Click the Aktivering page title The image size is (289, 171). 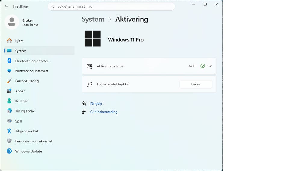[132, 19]
